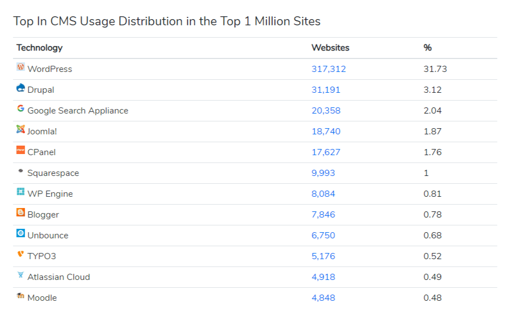Click the 3.12 percentage for Drupal

[432, 90]
